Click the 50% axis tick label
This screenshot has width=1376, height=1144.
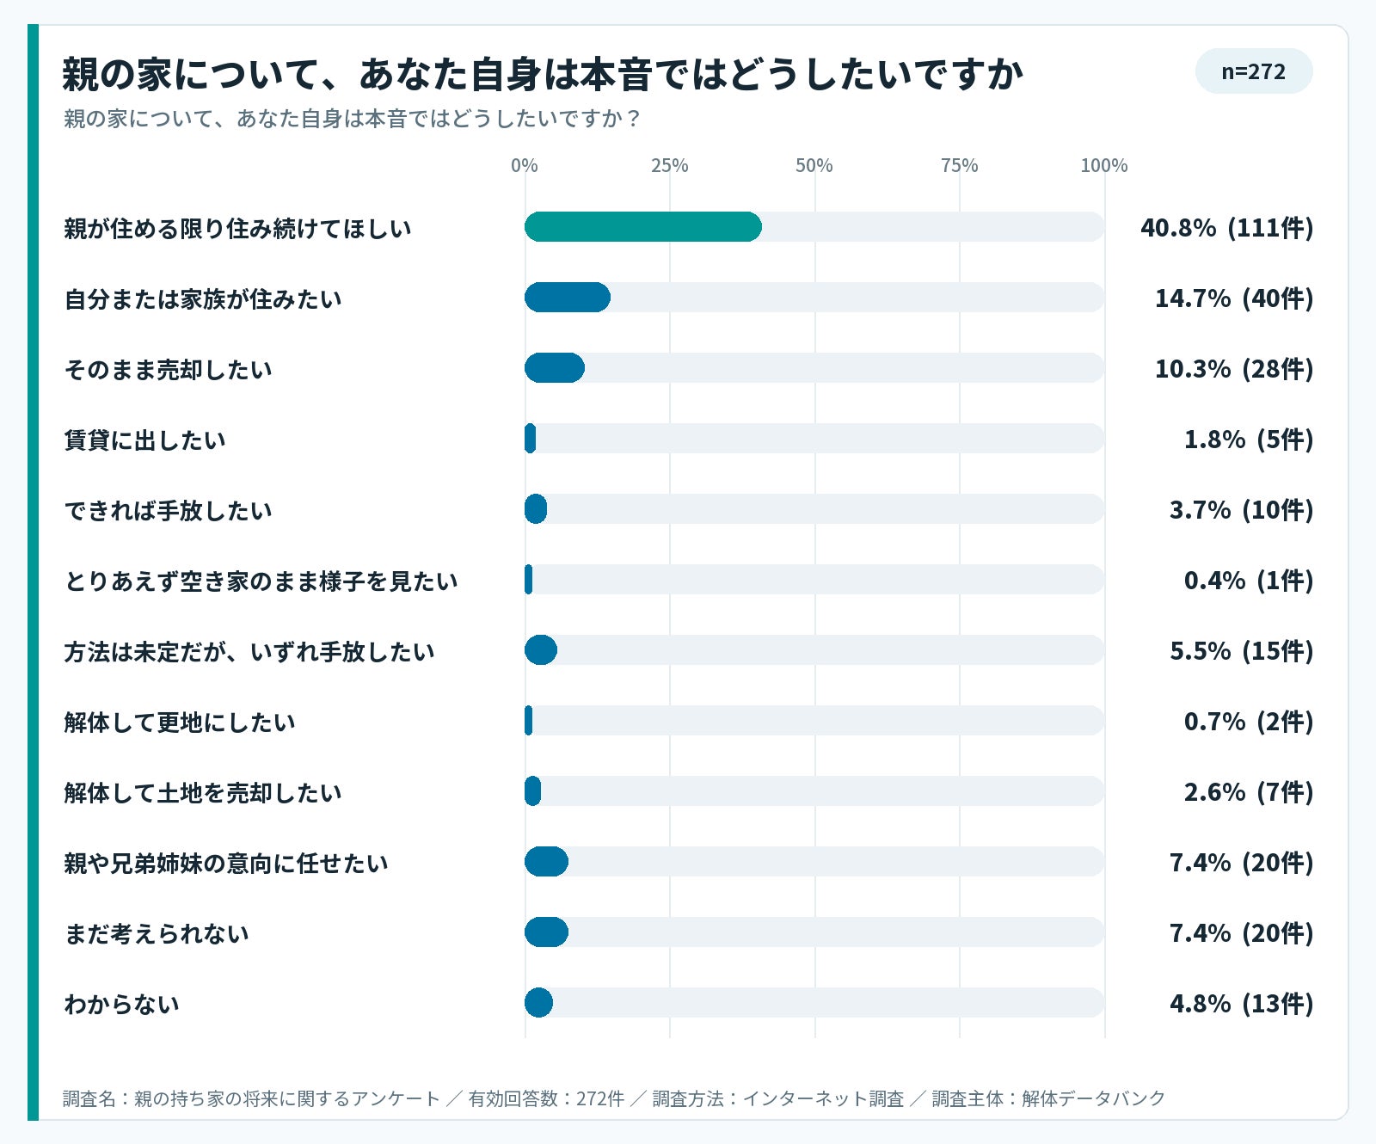click(x=814, y=165)
